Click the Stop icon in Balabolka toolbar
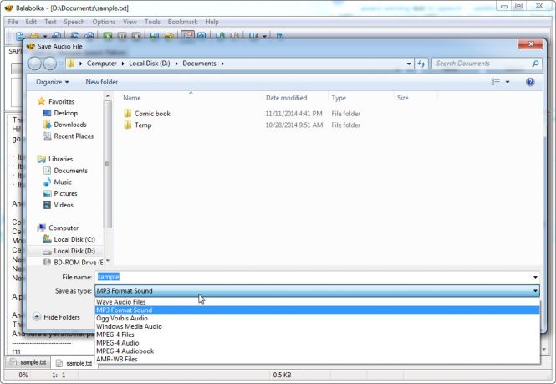The height and width of the screenshot is (384, 556). 136,36
